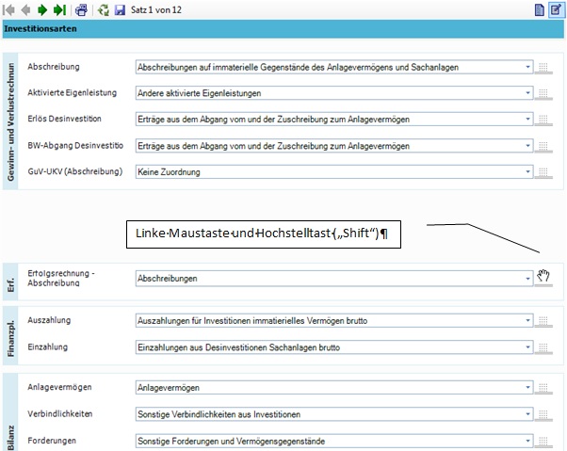Open the grid selector beside Forderungen
The width and height of the screenshot is (567, 451).
click(x=543, y=442)
